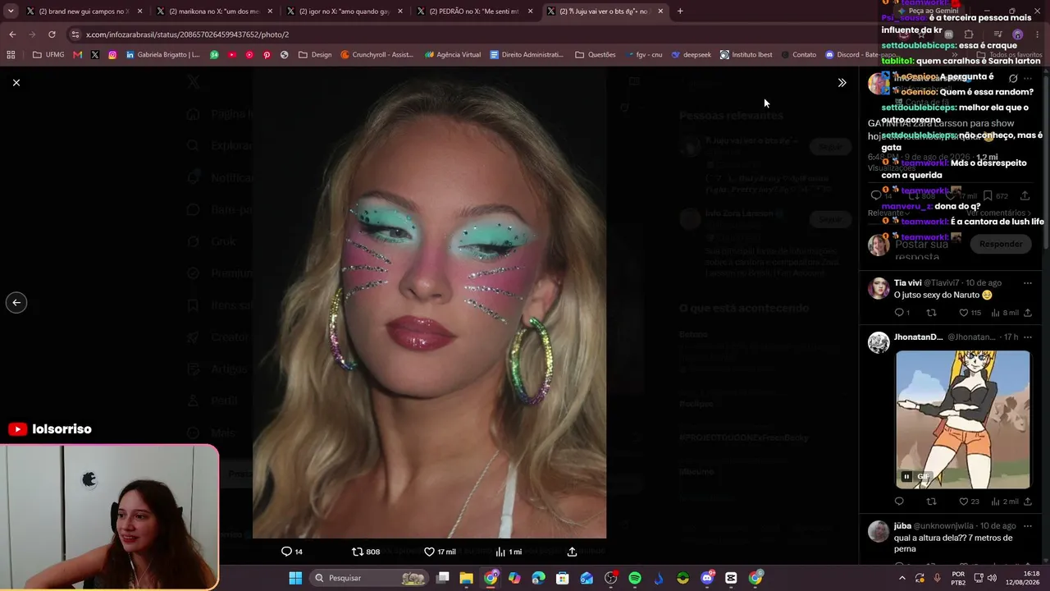Open Tia vivi's profile avatar
The height and width of the screenshot is (591, 1050).
point(879,288)
